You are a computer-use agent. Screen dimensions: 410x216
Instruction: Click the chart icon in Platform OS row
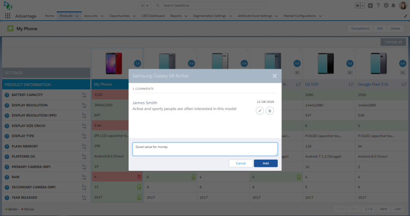coord(84,156)
